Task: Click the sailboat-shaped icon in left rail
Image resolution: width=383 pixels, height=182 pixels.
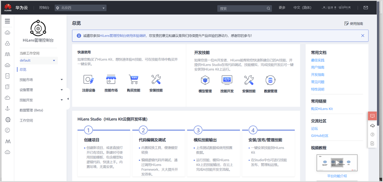Action: [x=7, y=109]
